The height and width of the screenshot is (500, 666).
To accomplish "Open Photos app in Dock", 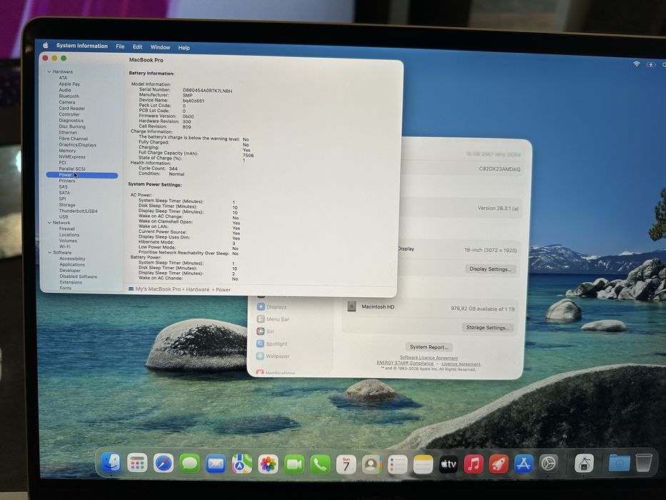I will click(268, 464).
